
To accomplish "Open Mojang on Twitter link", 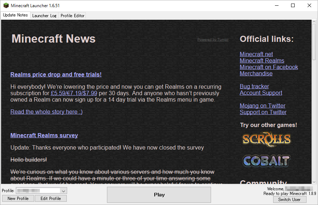I will click(262, 106).
